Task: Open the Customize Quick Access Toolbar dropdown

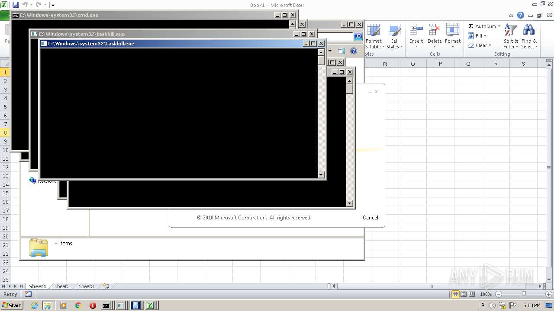Action: pos(53,5)
